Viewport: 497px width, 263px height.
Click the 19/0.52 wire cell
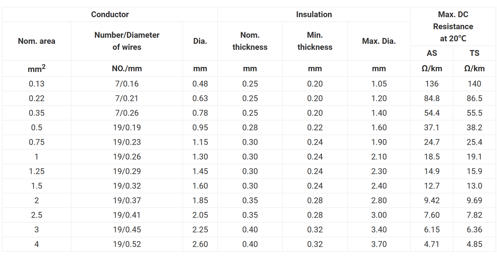[x=127, y=244]
